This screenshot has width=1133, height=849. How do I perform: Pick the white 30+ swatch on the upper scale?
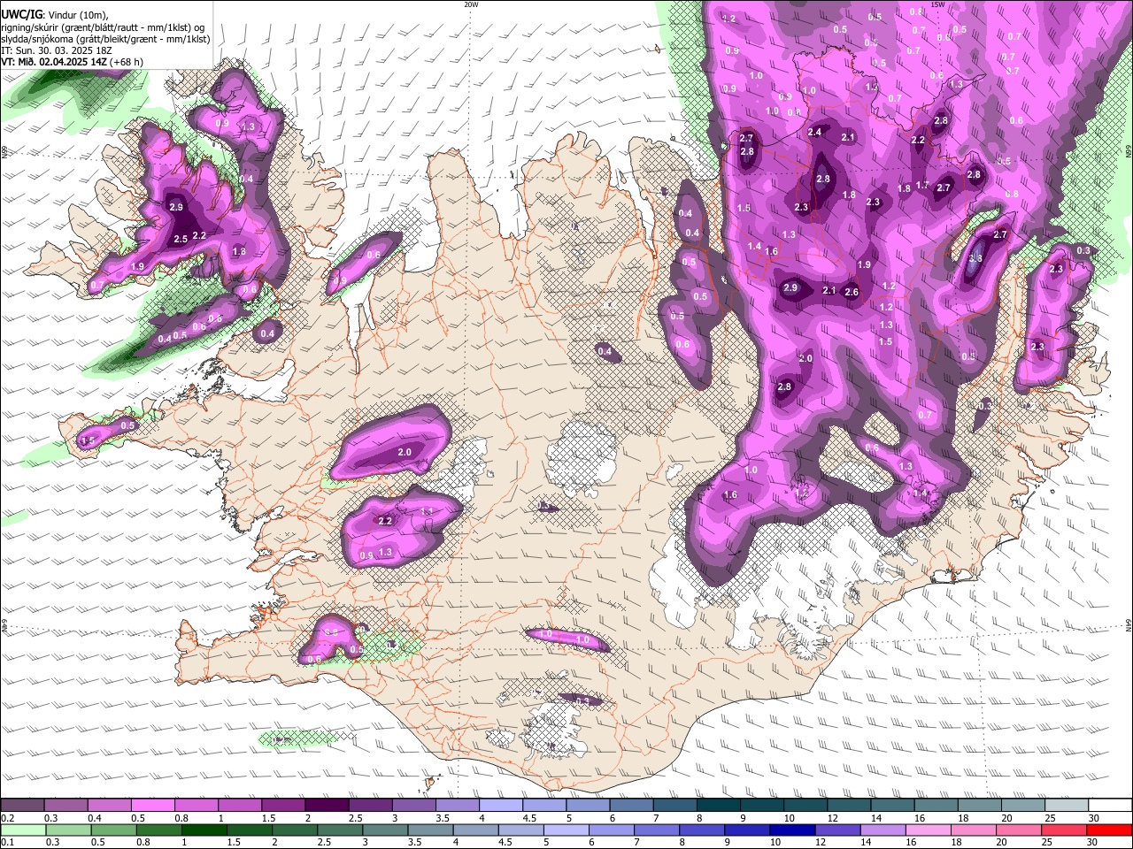coord(1112,806)
